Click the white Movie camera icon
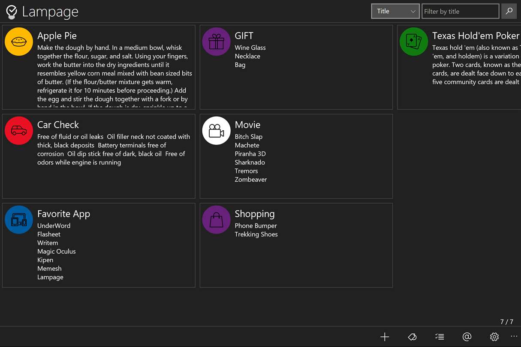Viewport: 521px width, 347px height. [x=216, y=131]
